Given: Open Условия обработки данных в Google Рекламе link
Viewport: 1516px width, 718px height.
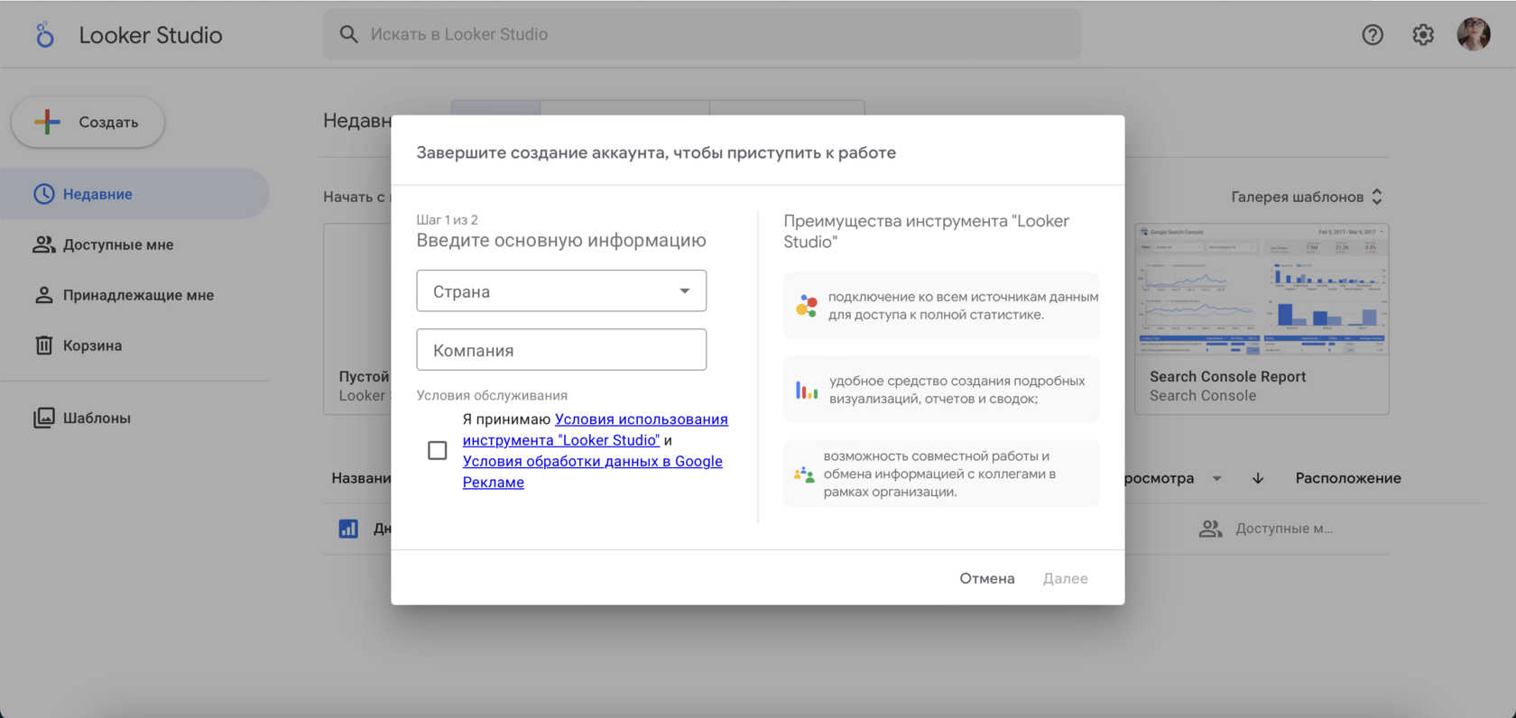Looking at the screenshot, I should point(593,472).
